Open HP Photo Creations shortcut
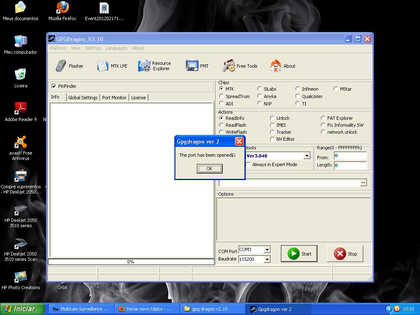Viewport: 420px width, 315px height. coord(21,280)
